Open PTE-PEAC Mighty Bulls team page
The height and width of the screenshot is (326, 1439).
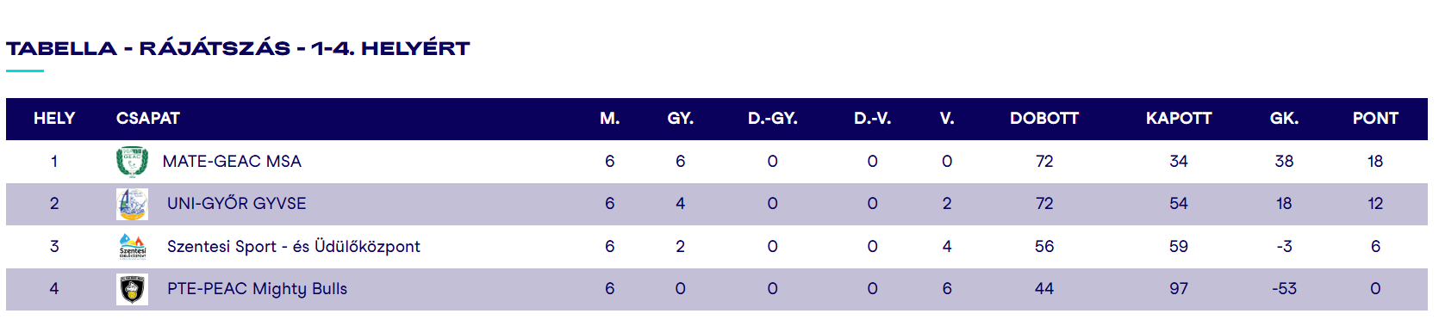click(257, 289)
